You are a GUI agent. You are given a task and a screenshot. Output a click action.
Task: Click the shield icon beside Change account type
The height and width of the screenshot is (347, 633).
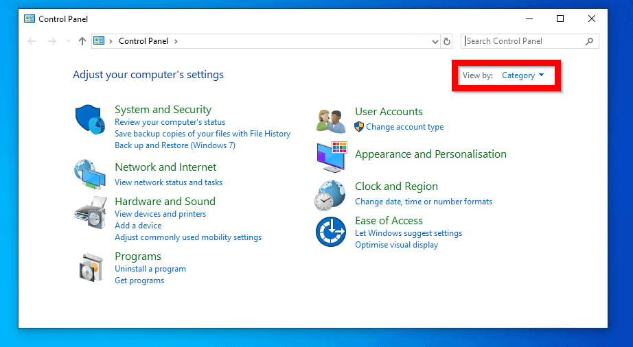[x=359, y=127]
